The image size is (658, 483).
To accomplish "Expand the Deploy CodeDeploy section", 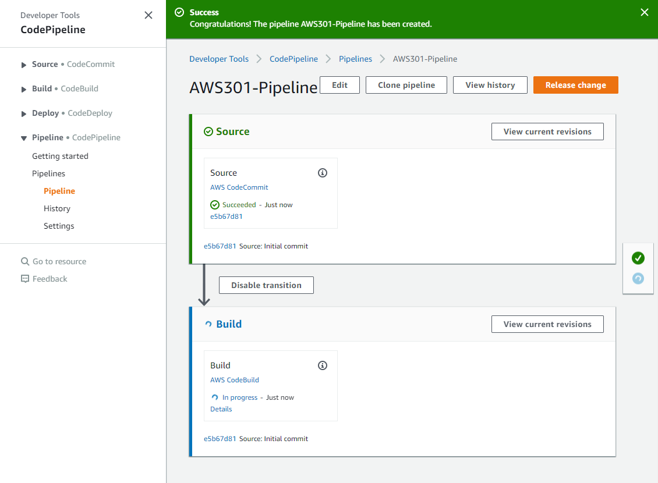I will click(24, 113).
